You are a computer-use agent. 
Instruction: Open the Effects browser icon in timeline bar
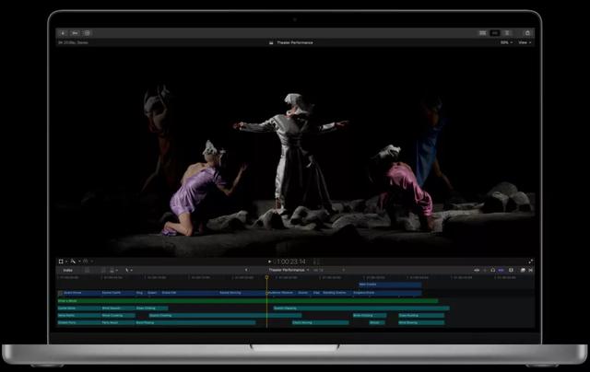click(523, 270)
